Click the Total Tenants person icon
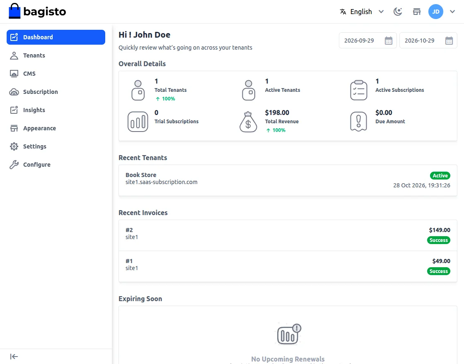The height and width of the screenshot is (364, 464). (x=138, y=90)
